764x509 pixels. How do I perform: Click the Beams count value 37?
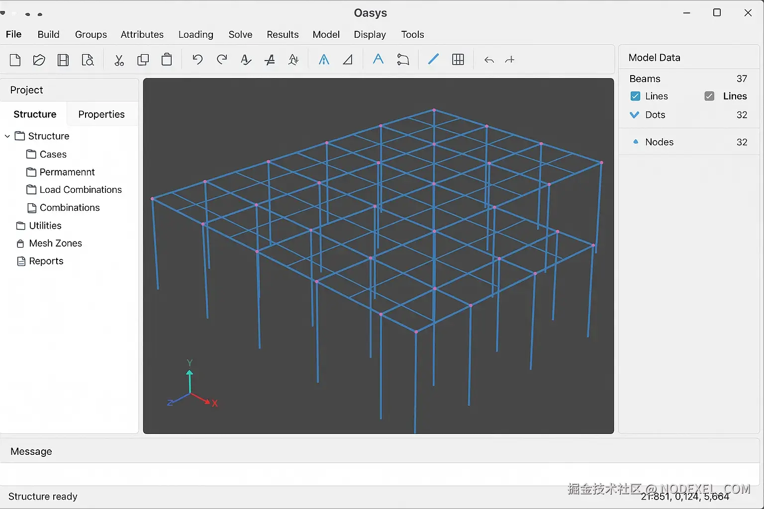(x=742, y=79)
